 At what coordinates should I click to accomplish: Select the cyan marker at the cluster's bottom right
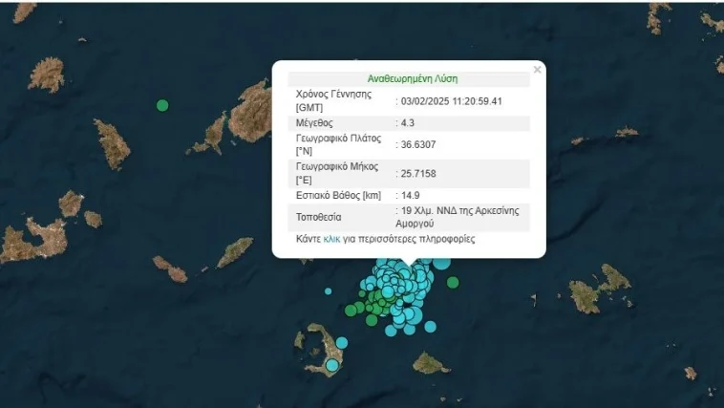click(x=430, y=327)
